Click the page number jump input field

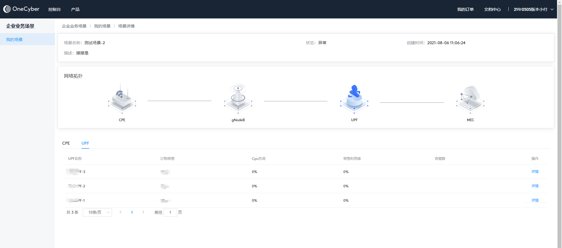170,212
